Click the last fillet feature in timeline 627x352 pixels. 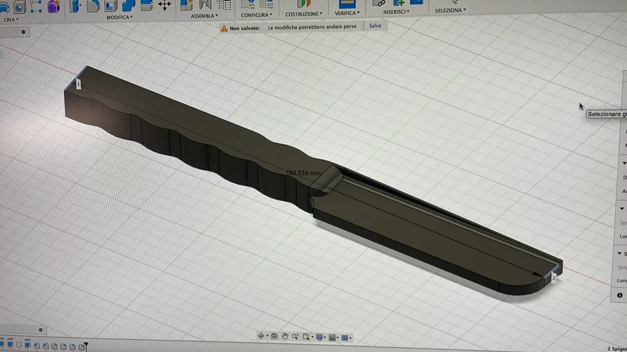[x=81, y=347]
